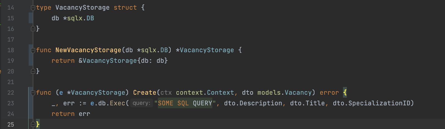Click line number 21 in the gutter
Viewport: 445px width, 129px height.
coord(11,82)
